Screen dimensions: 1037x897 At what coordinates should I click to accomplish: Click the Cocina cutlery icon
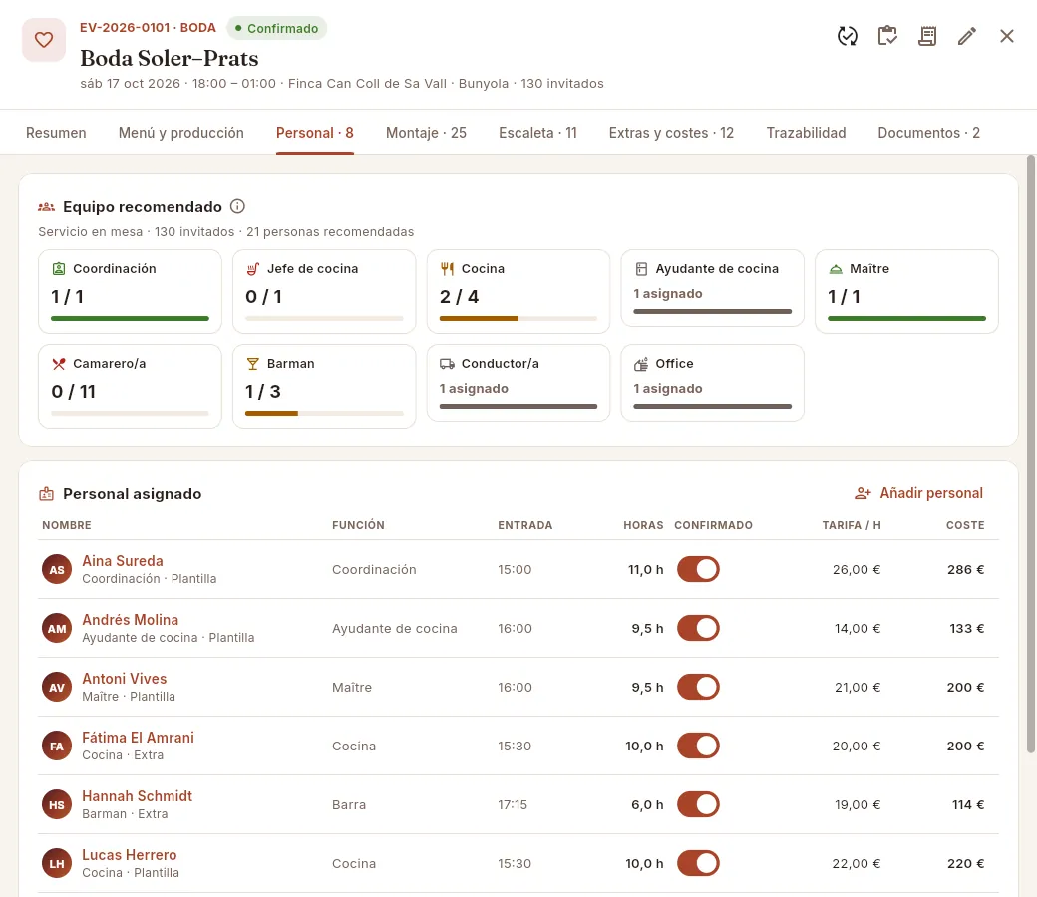click(447, 269)
